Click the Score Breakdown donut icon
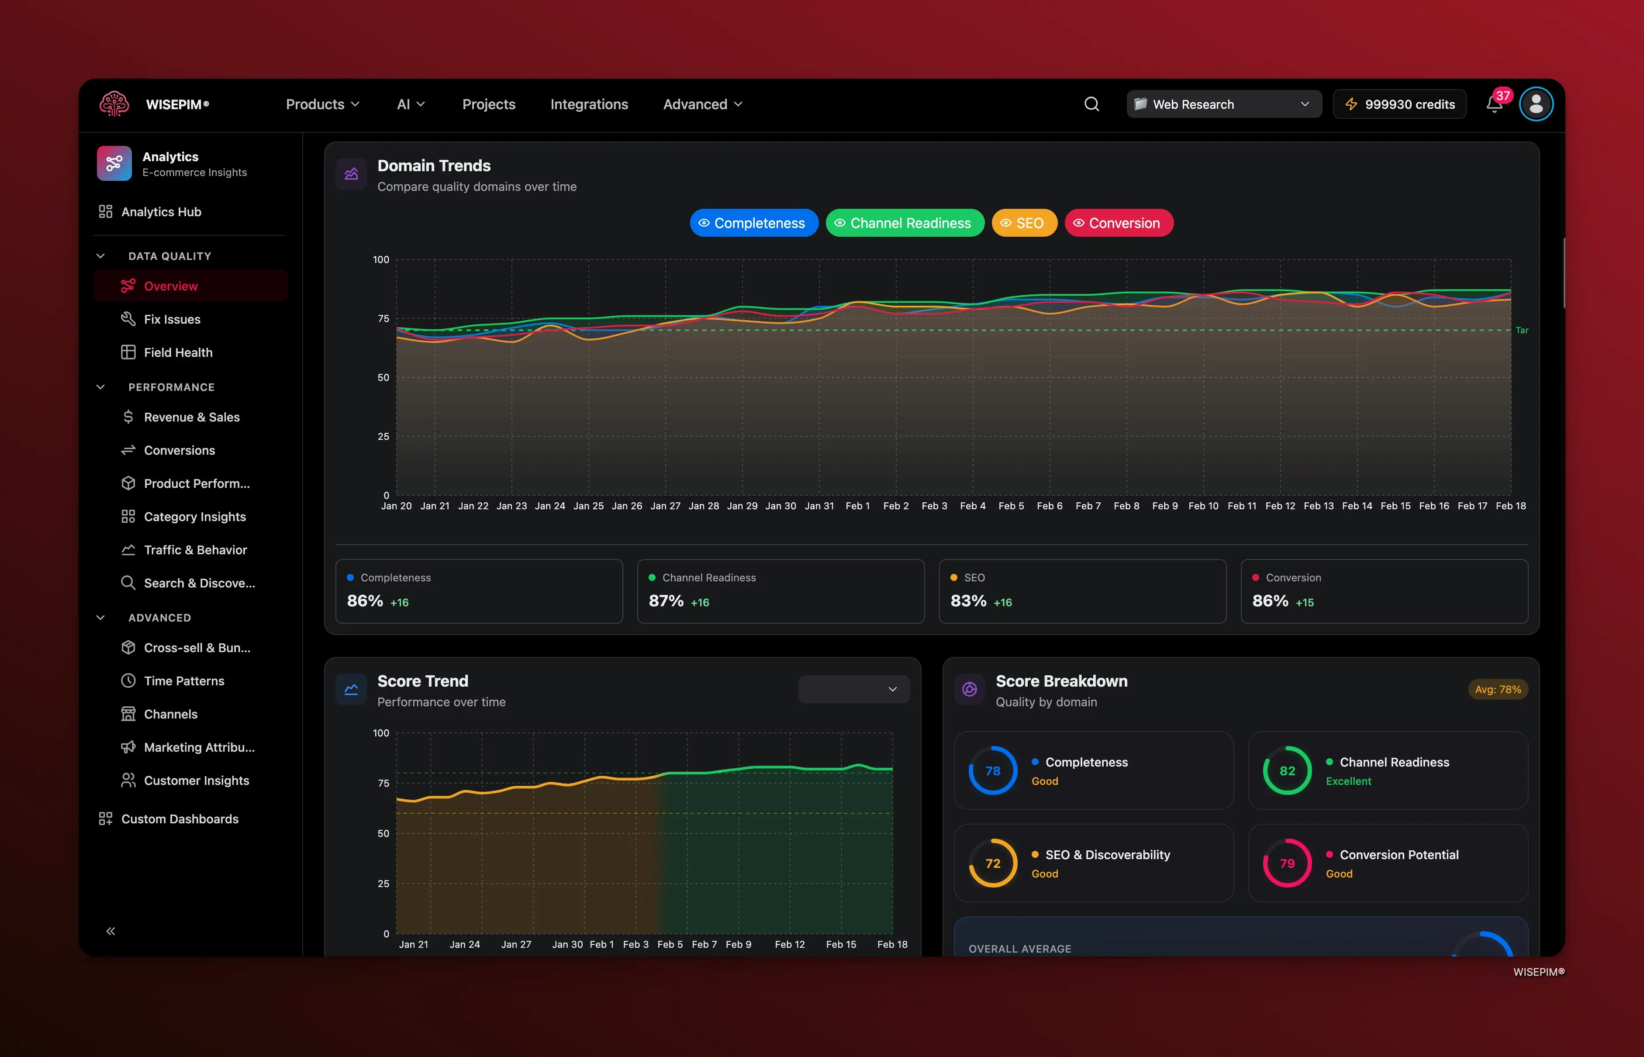Image resolution: width=1644 pixels, height=1057 pixels. pos(969,689)
